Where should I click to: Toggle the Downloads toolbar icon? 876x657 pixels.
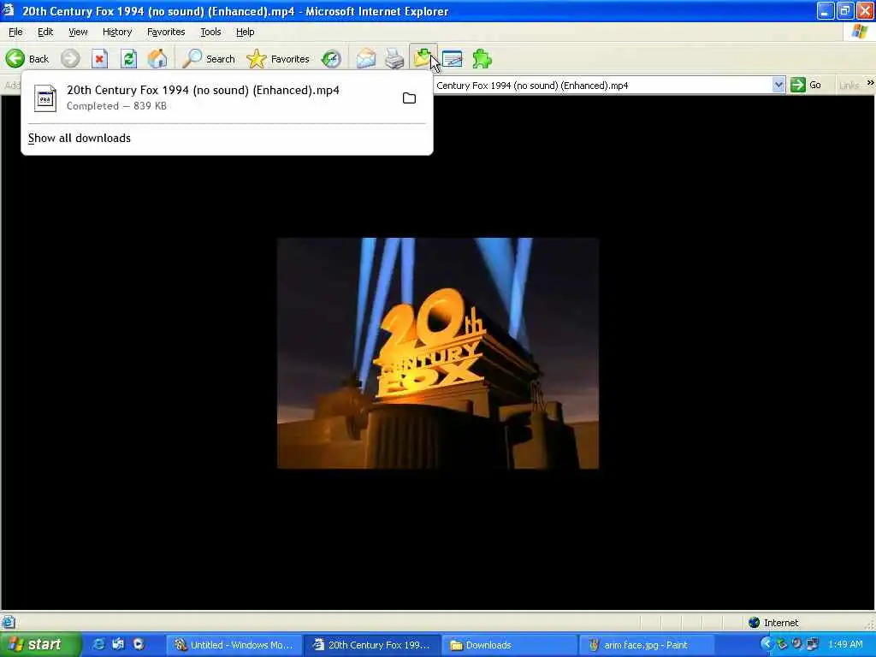point(423,57)
